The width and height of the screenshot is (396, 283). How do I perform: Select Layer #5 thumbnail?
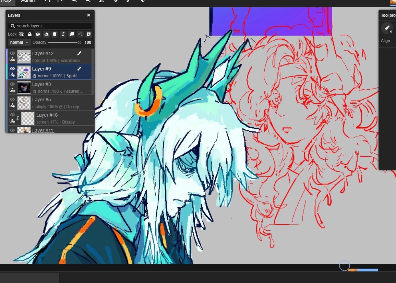[24, 103]
